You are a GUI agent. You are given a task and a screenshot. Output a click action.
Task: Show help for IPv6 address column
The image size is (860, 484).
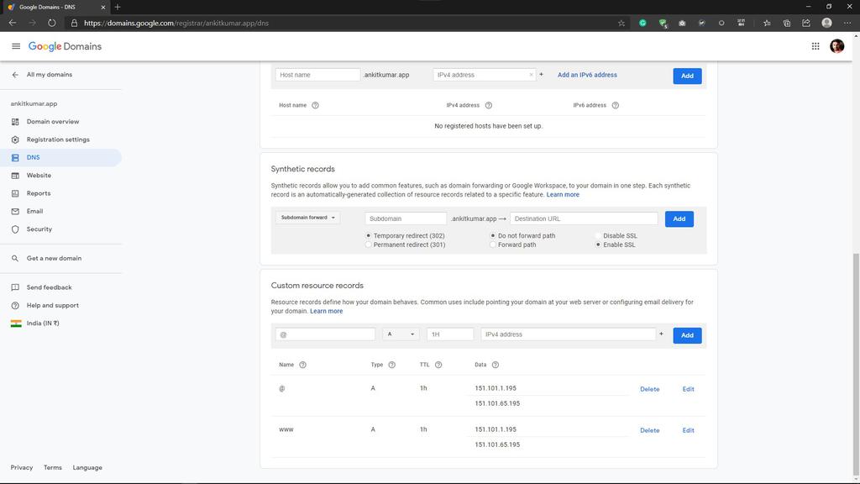(x=616, y=105)
